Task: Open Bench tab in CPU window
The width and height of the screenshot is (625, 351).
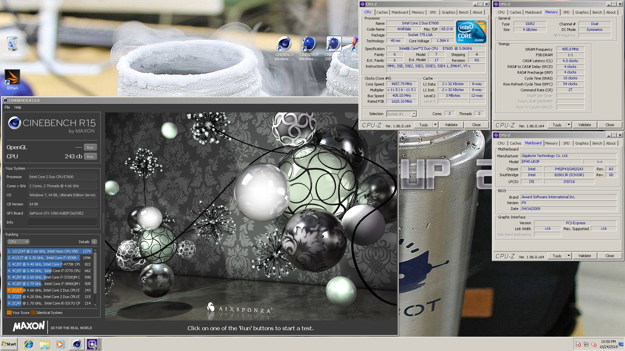Action: (x=464, y=12)
